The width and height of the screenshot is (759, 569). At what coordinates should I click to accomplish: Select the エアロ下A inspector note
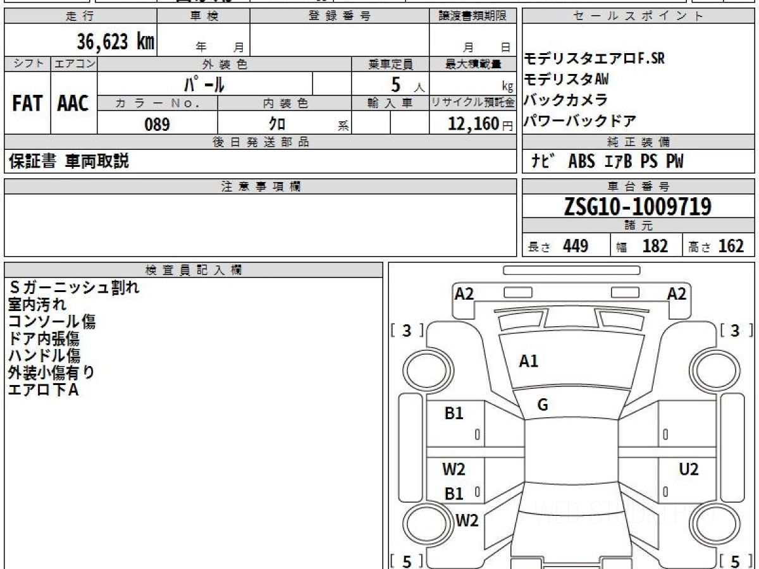pyautogui.click(x=43, y=389)
